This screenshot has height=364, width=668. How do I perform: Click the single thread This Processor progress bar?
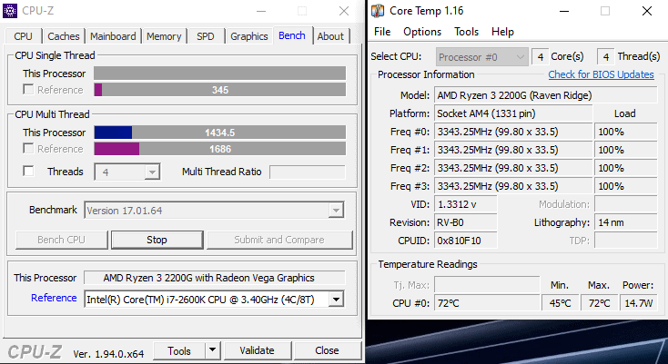click(x=220, y=73)
